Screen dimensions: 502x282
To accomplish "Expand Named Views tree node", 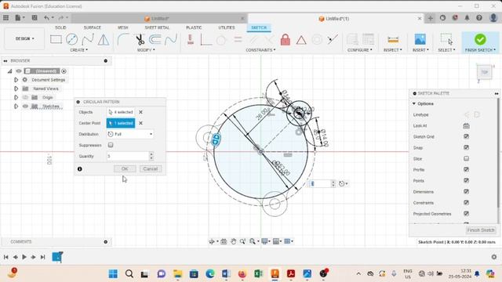I will pos(16,89).
